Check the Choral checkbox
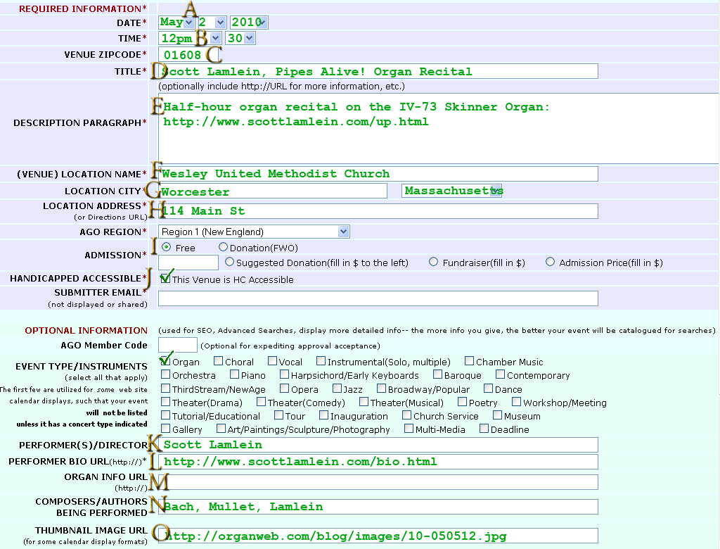Image resolution: width=720 pixels, height=549 pixels. coord(218,361)
